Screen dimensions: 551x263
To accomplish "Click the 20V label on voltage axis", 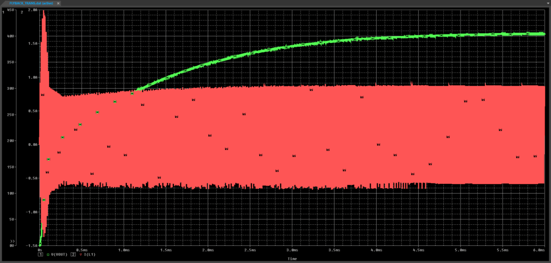I will [10, 141].
